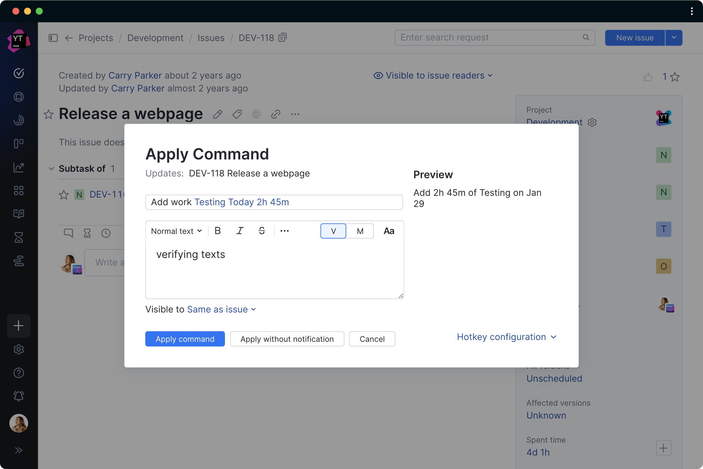
Task: Open the New issue dropdown arrow
Action: coord(674,38)
